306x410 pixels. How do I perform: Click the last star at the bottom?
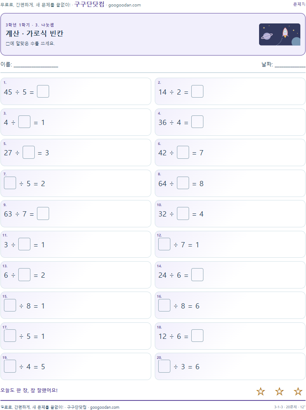coord(298,391)
